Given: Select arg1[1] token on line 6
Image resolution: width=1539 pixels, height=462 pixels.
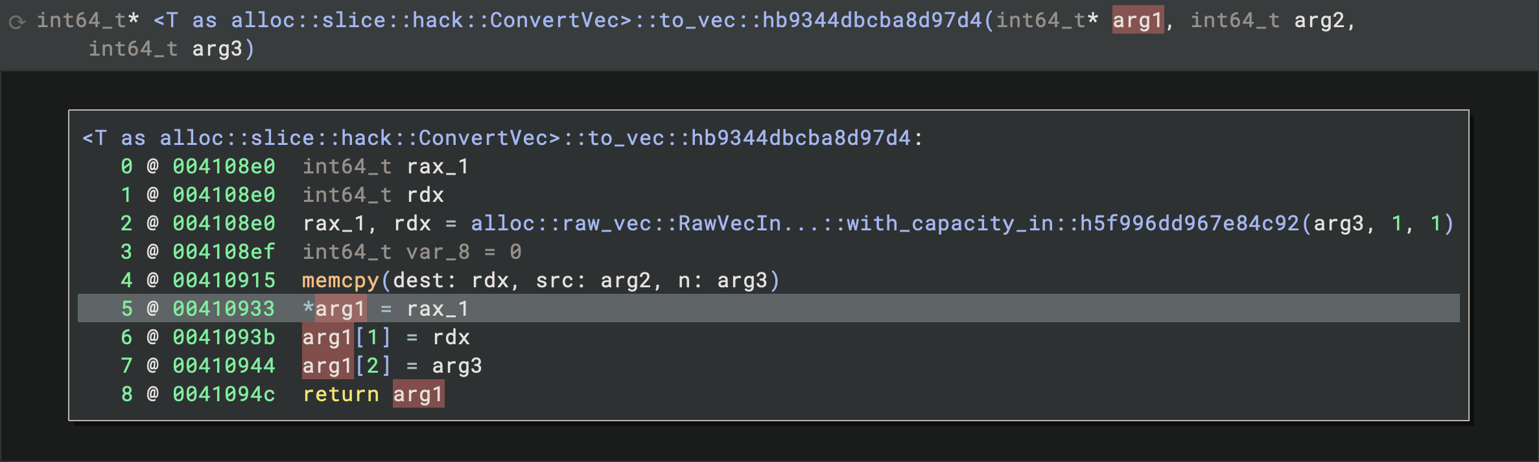Looking at the screenshot, I should tap(347, 338).
